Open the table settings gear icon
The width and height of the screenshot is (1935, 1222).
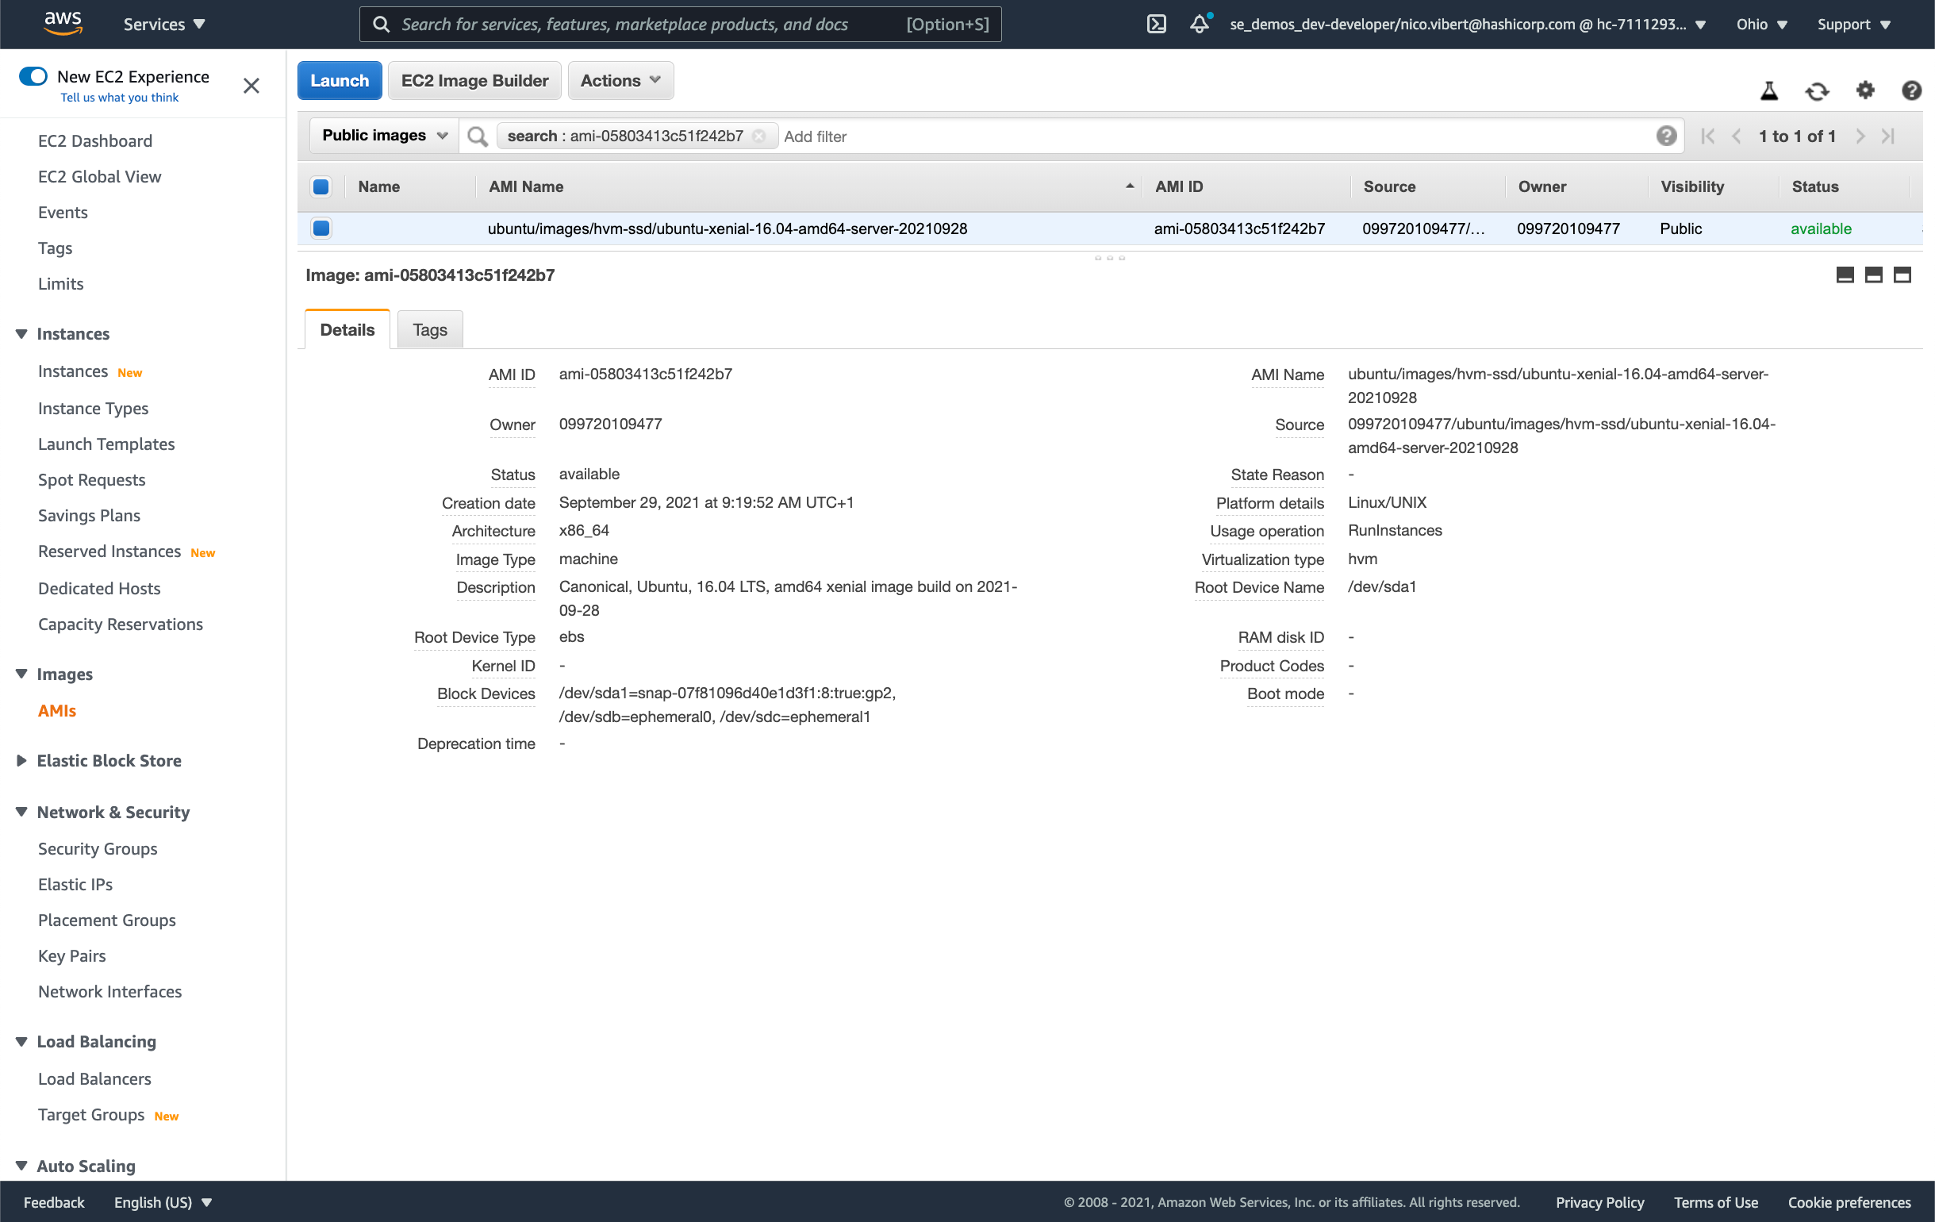pos(1864,90)
